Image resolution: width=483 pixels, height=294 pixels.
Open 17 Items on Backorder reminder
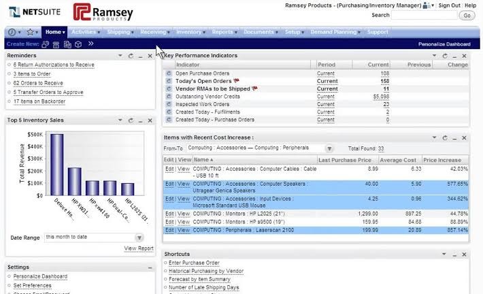pyautogui.click(x=39, y=101)
